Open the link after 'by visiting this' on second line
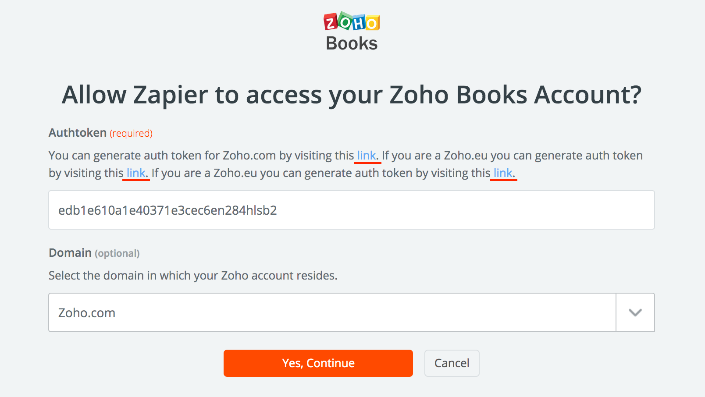 pos(136,173)
